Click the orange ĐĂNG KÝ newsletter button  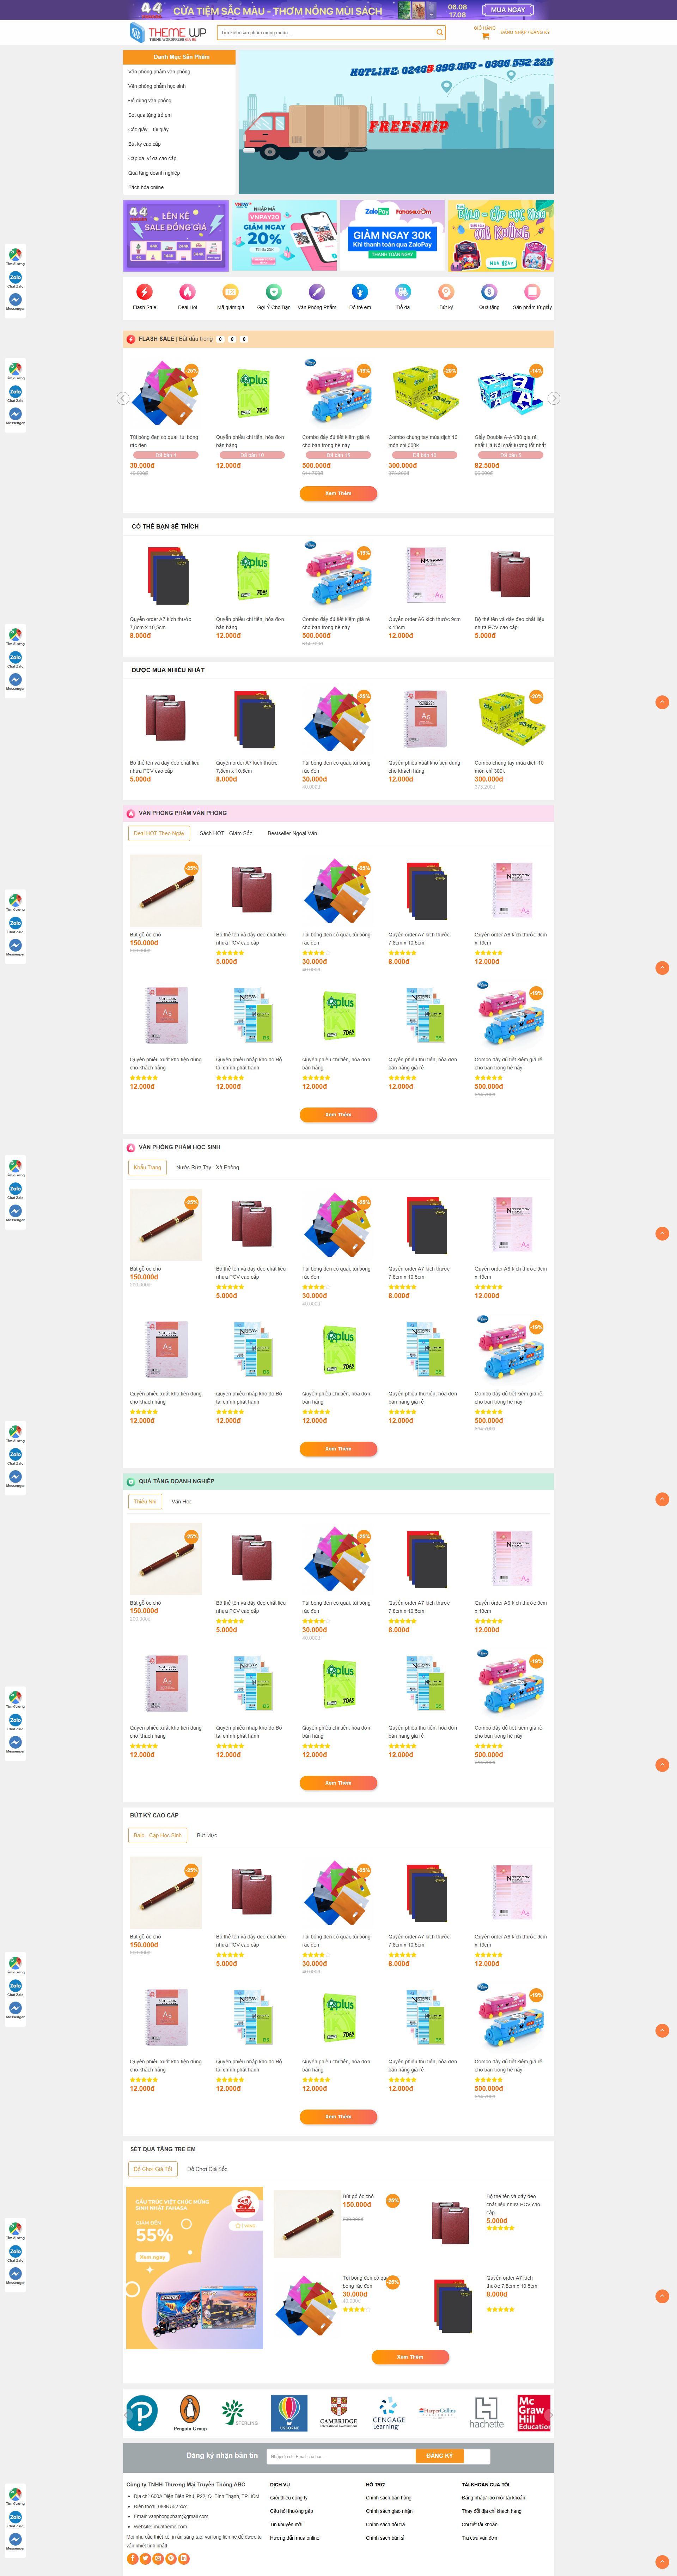point(440,2455)
